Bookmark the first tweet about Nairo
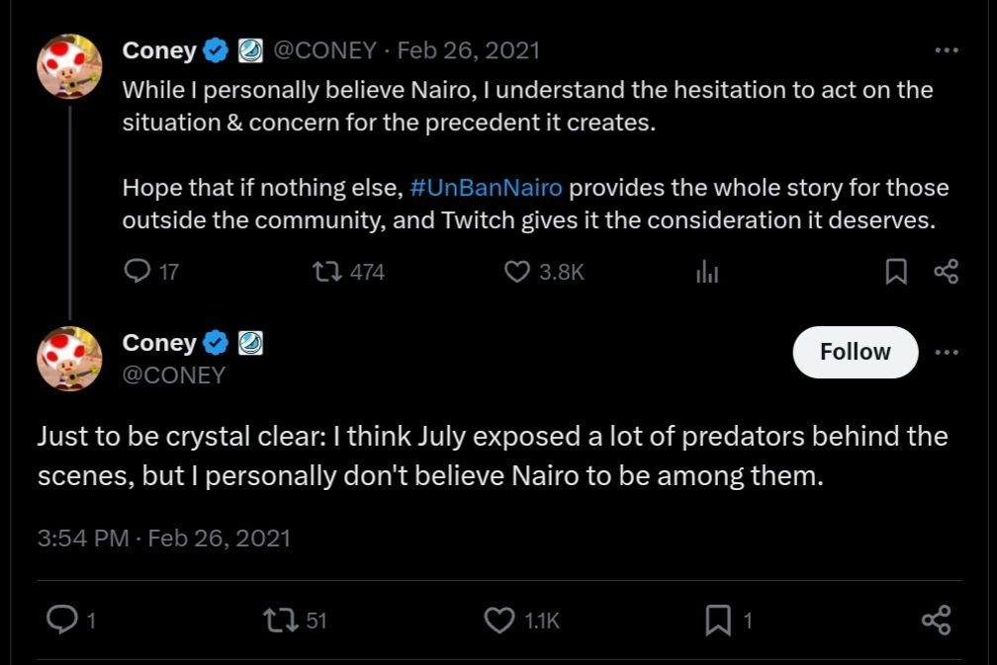The width and height of the screenshot is (997, 665). pyautogui.click(x=895, y=272)
